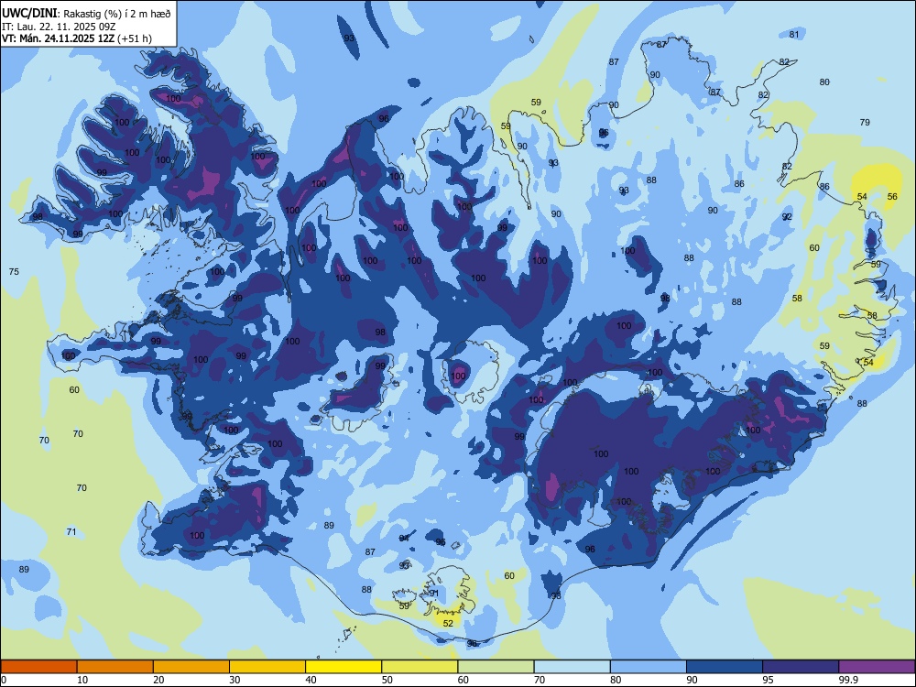Click the legend tick label '20'
The image size is (916, 687).
158,680
